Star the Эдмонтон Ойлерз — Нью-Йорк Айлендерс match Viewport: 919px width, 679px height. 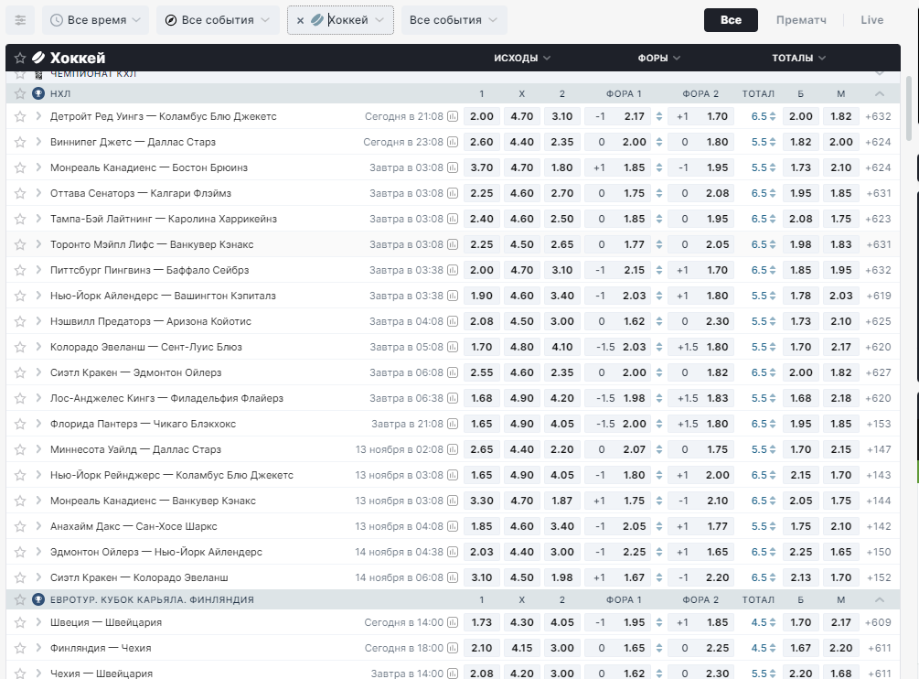tap(20, 552)
